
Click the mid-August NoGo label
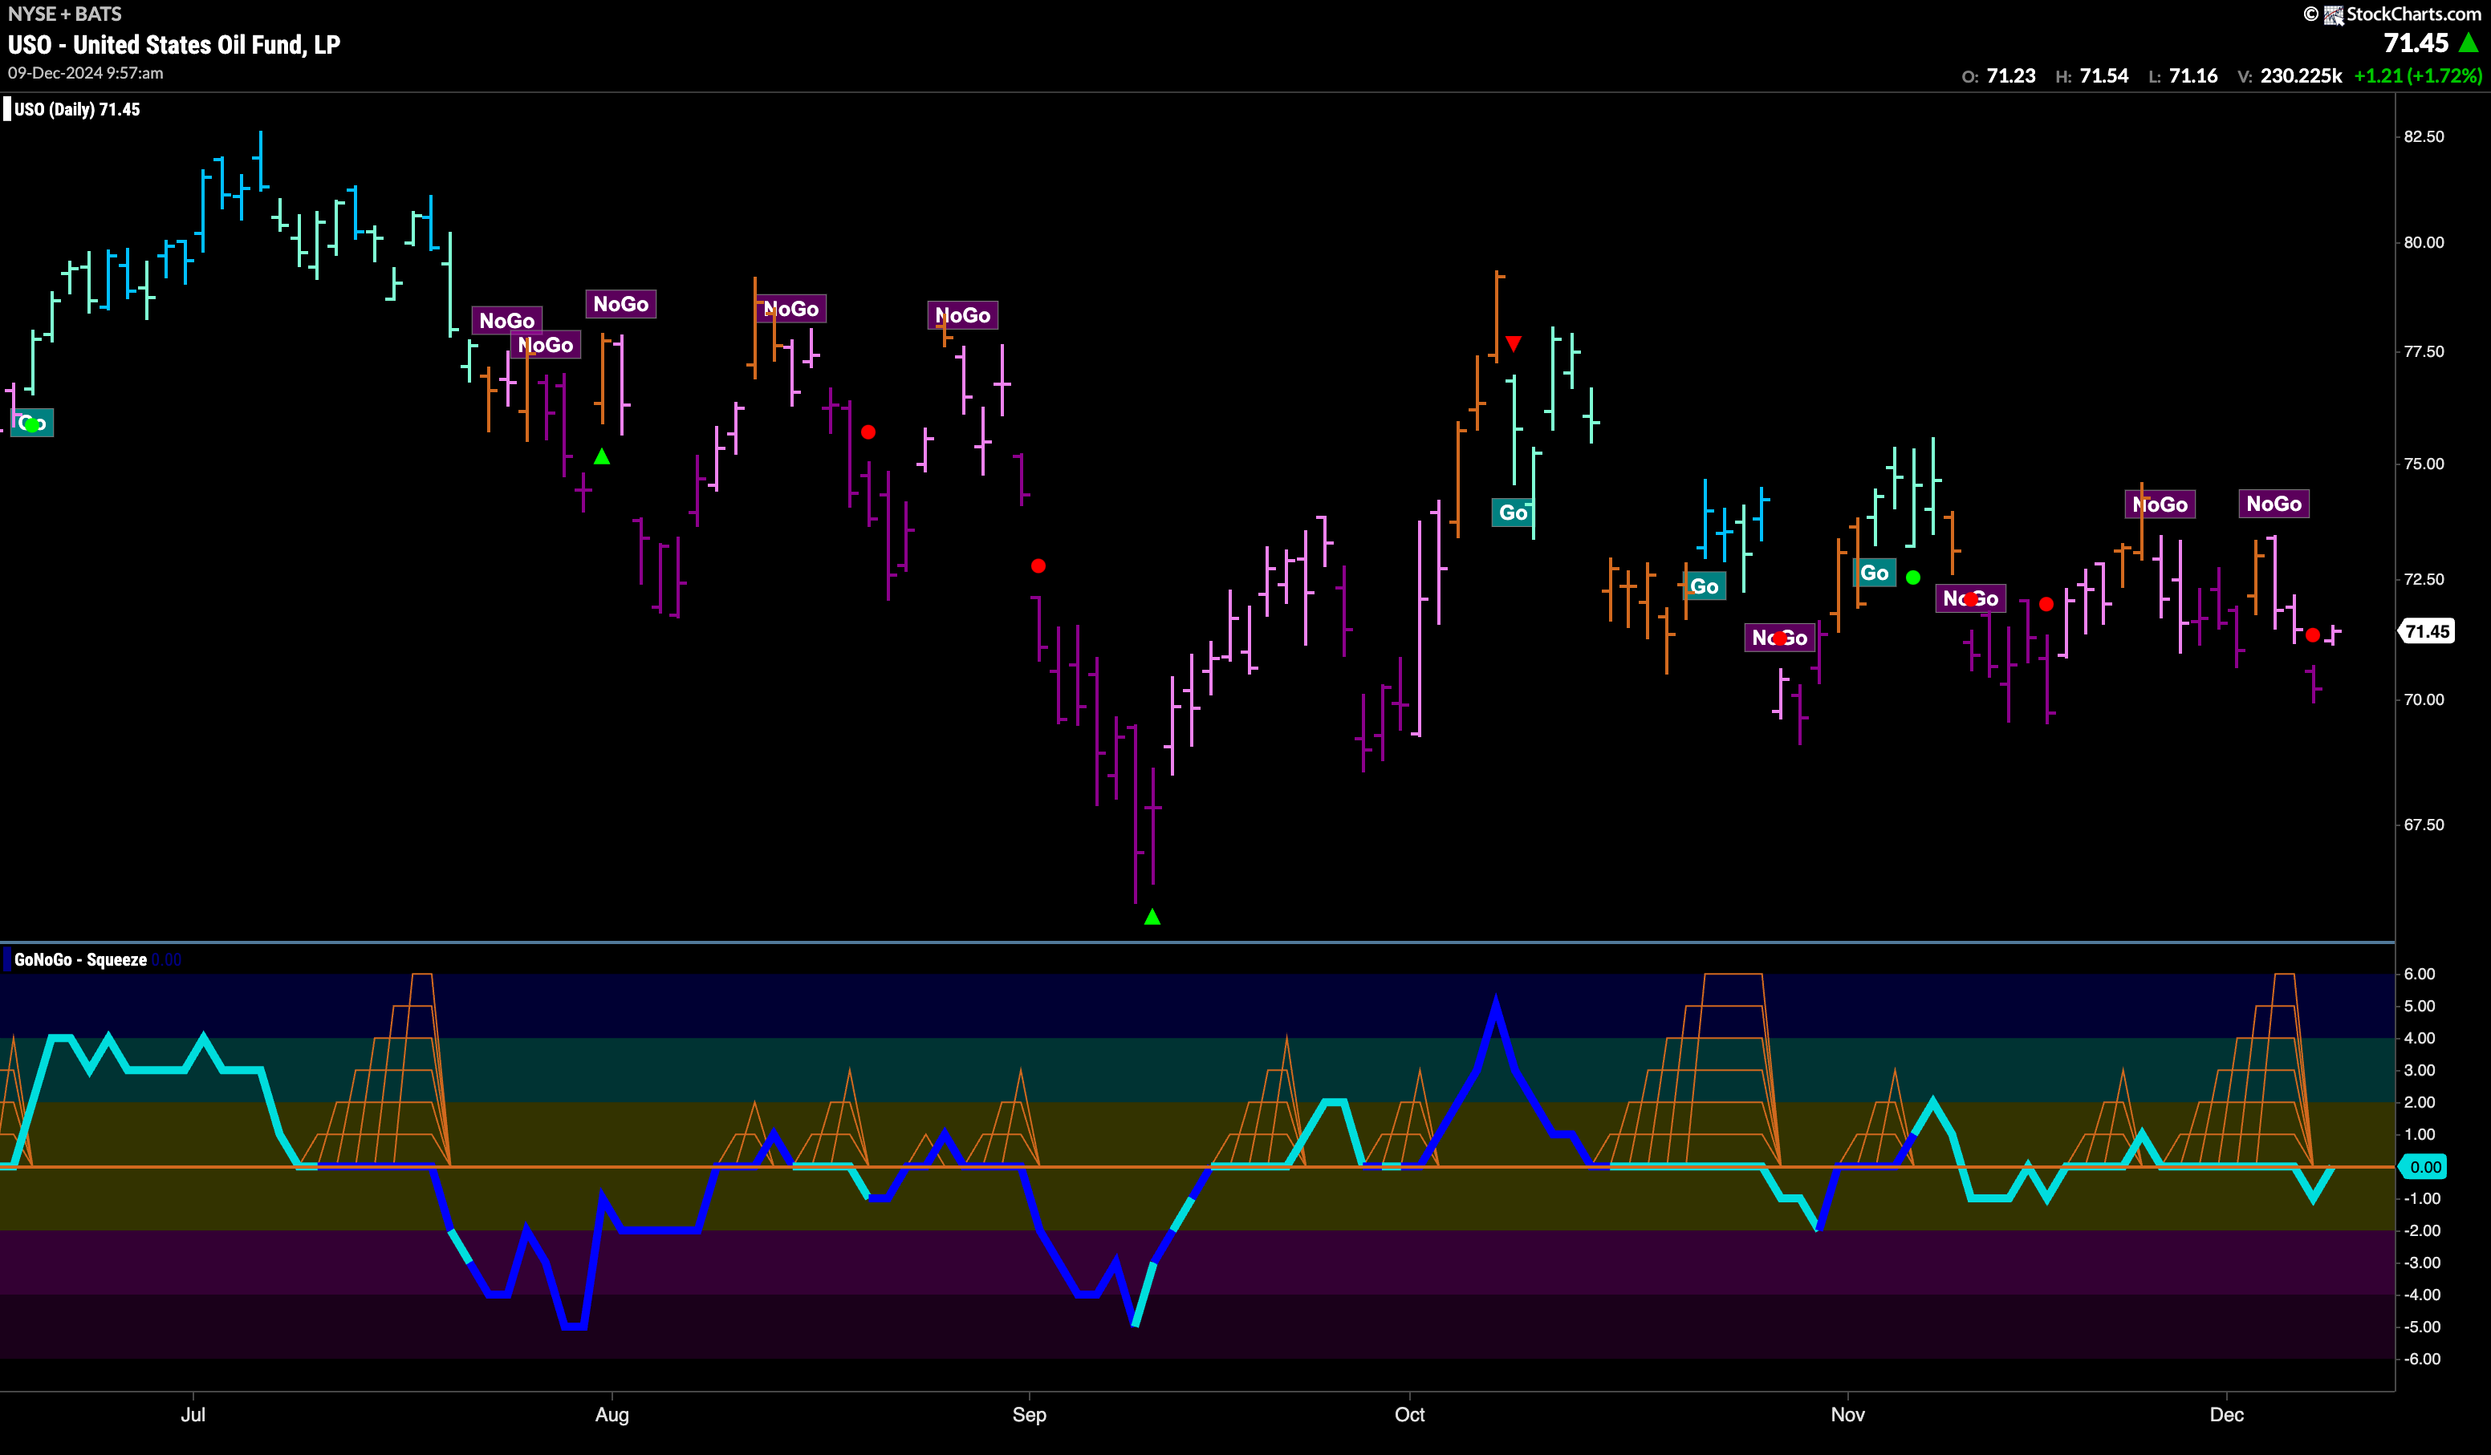790,309
